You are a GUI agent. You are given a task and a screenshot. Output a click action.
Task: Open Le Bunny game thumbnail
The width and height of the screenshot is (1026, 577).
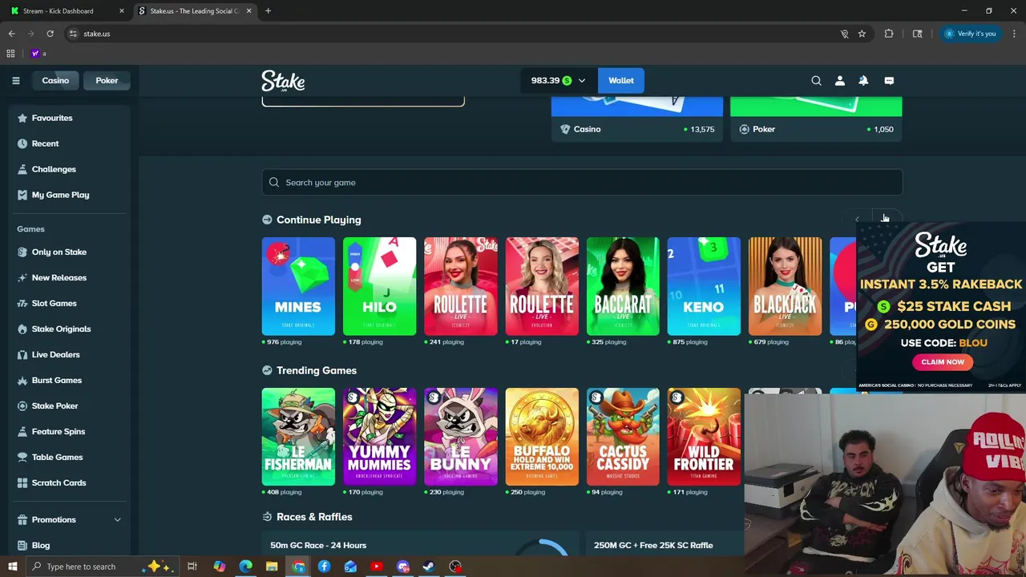460,437
